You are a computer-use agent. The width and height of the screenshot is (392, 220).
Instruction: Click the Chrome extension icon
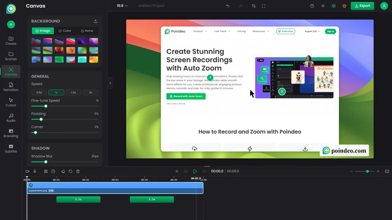pyautogui.click(x=334, y=6)
